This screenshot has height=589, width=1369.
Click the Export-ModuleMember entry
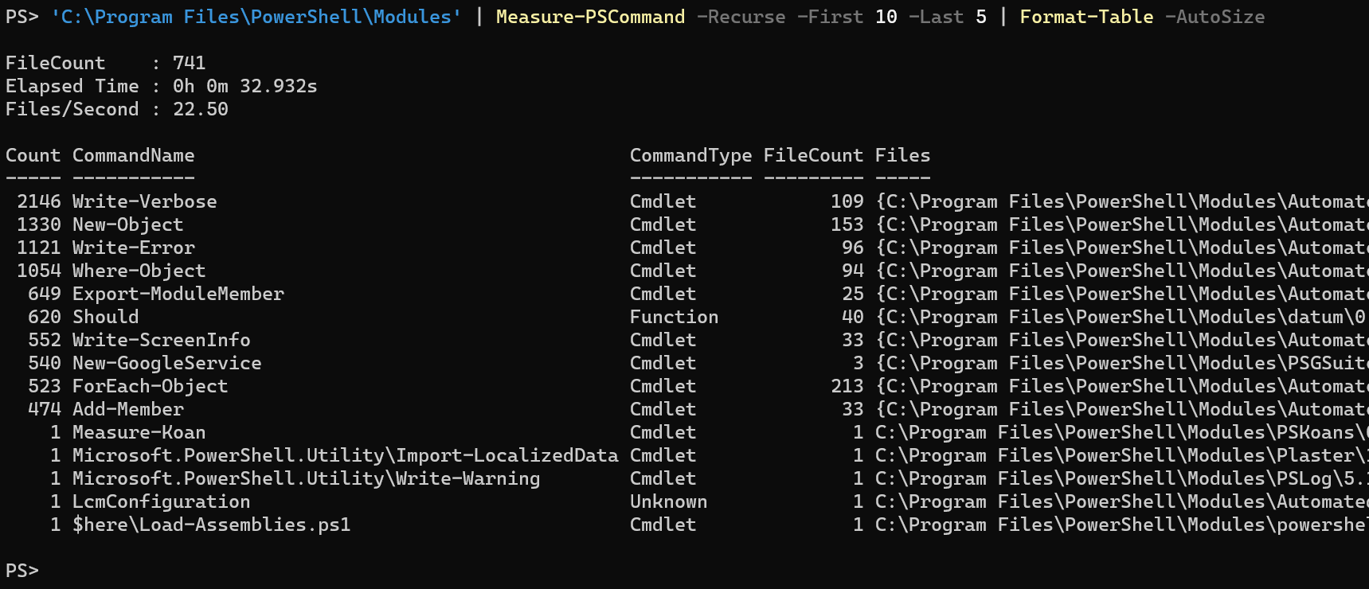(x=178, y=294)
